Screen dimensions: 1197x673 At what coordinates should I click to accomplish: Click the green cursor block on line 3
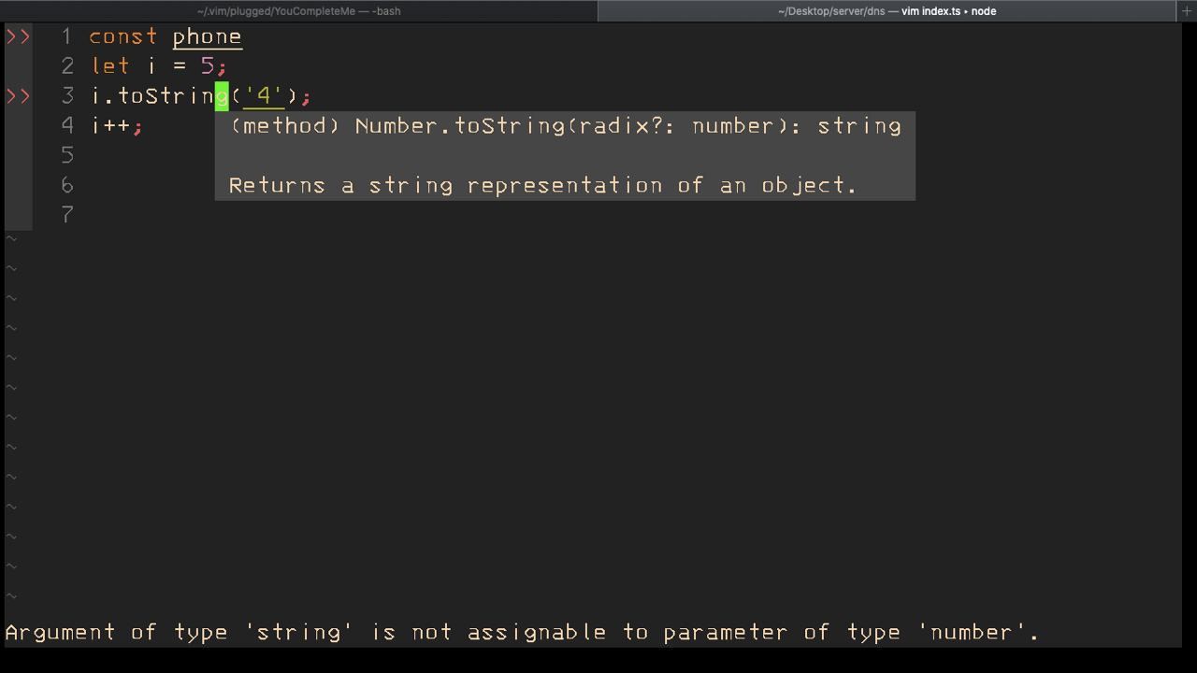tap(222, 96)
